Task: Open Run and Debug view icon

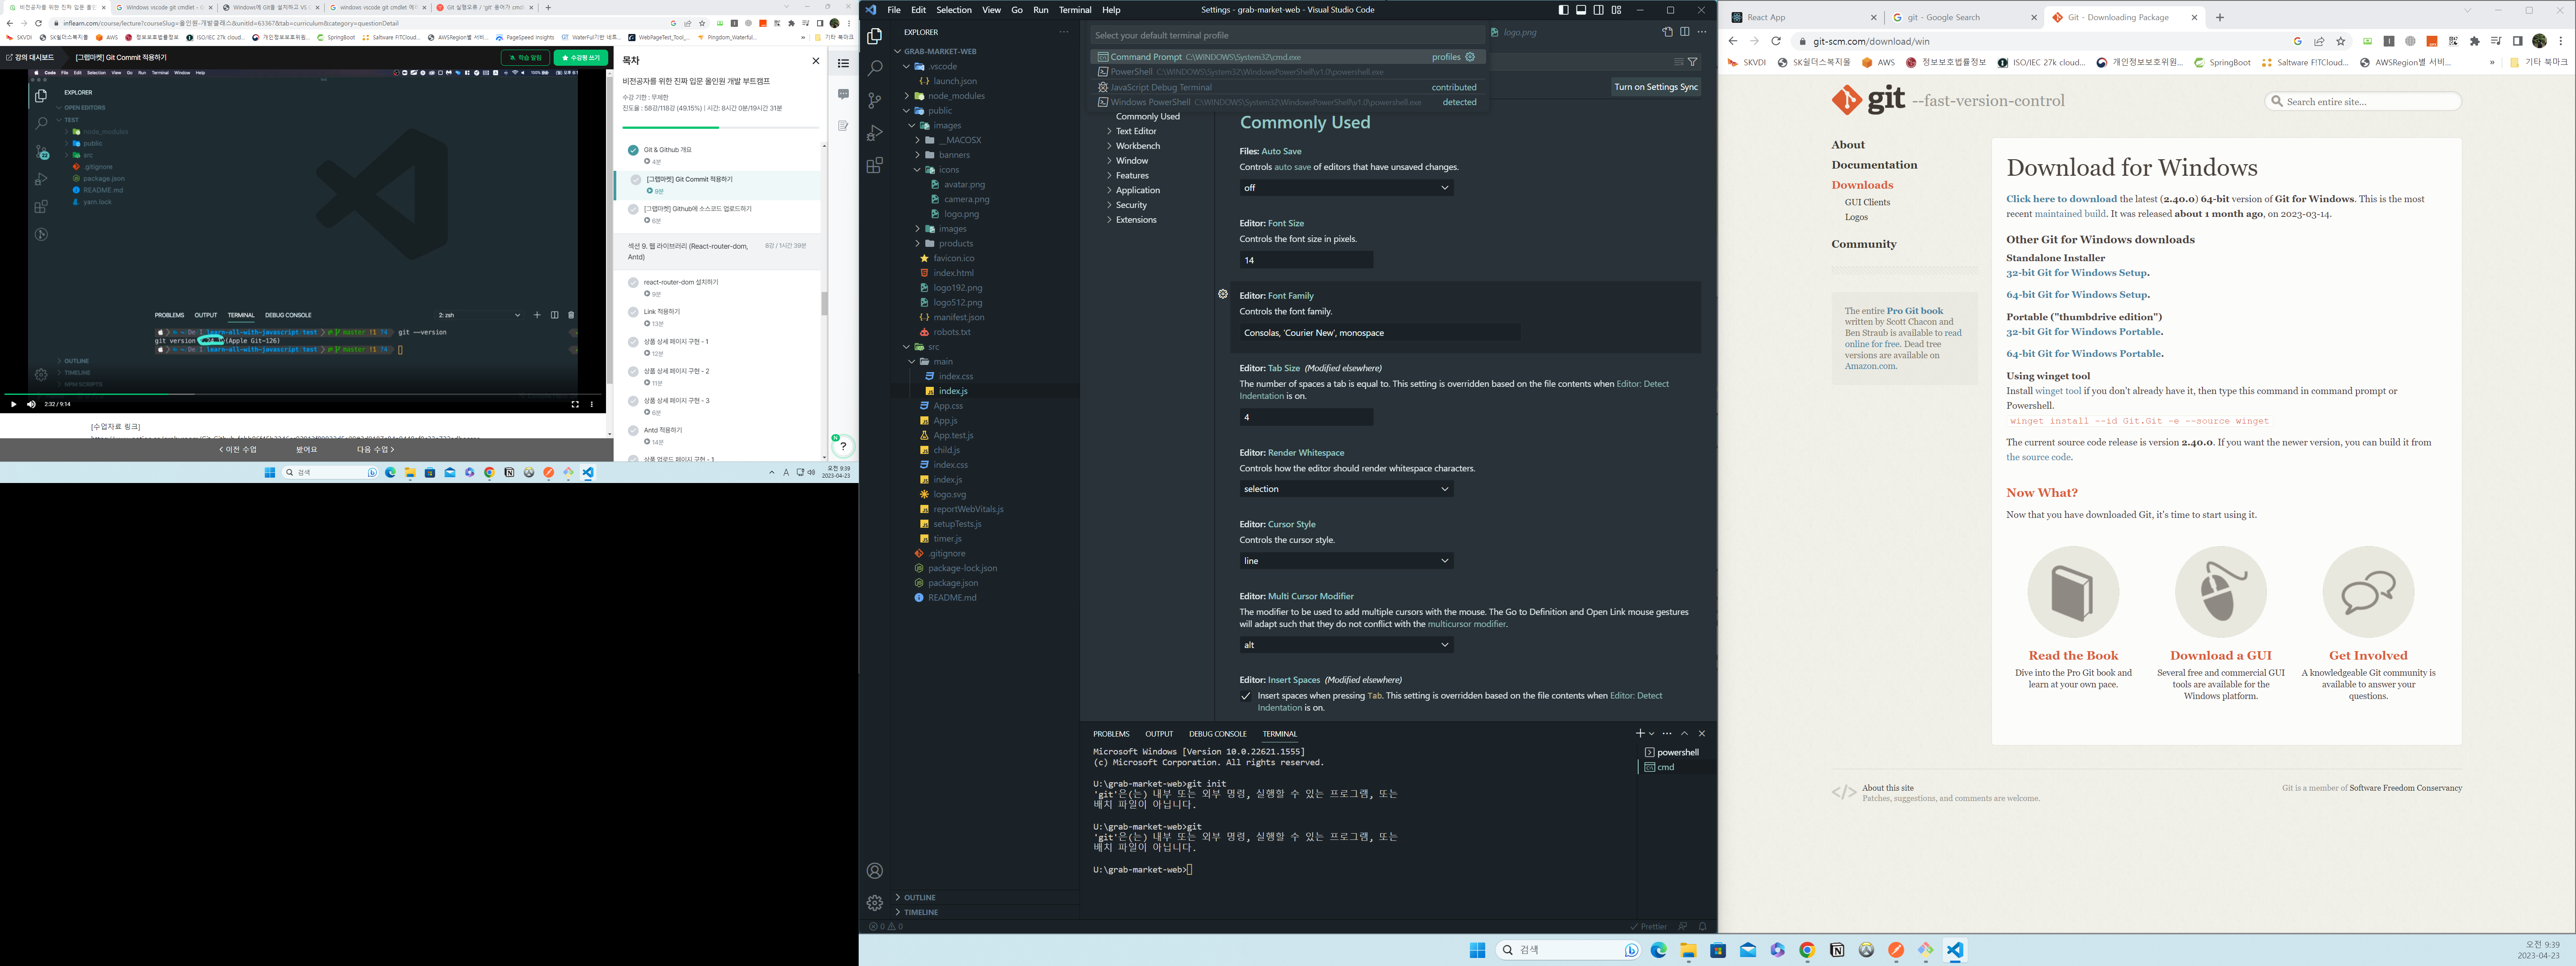Action: (875, 133)
